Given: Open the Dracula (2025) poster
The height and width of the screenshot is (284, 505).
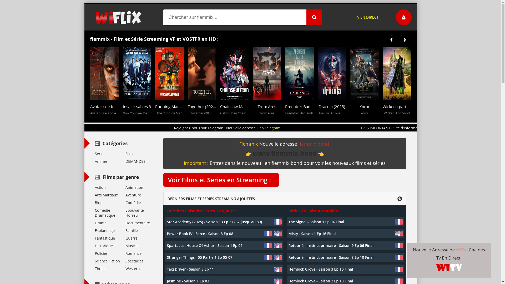Looking at the screenshot, I should [332, 74].
